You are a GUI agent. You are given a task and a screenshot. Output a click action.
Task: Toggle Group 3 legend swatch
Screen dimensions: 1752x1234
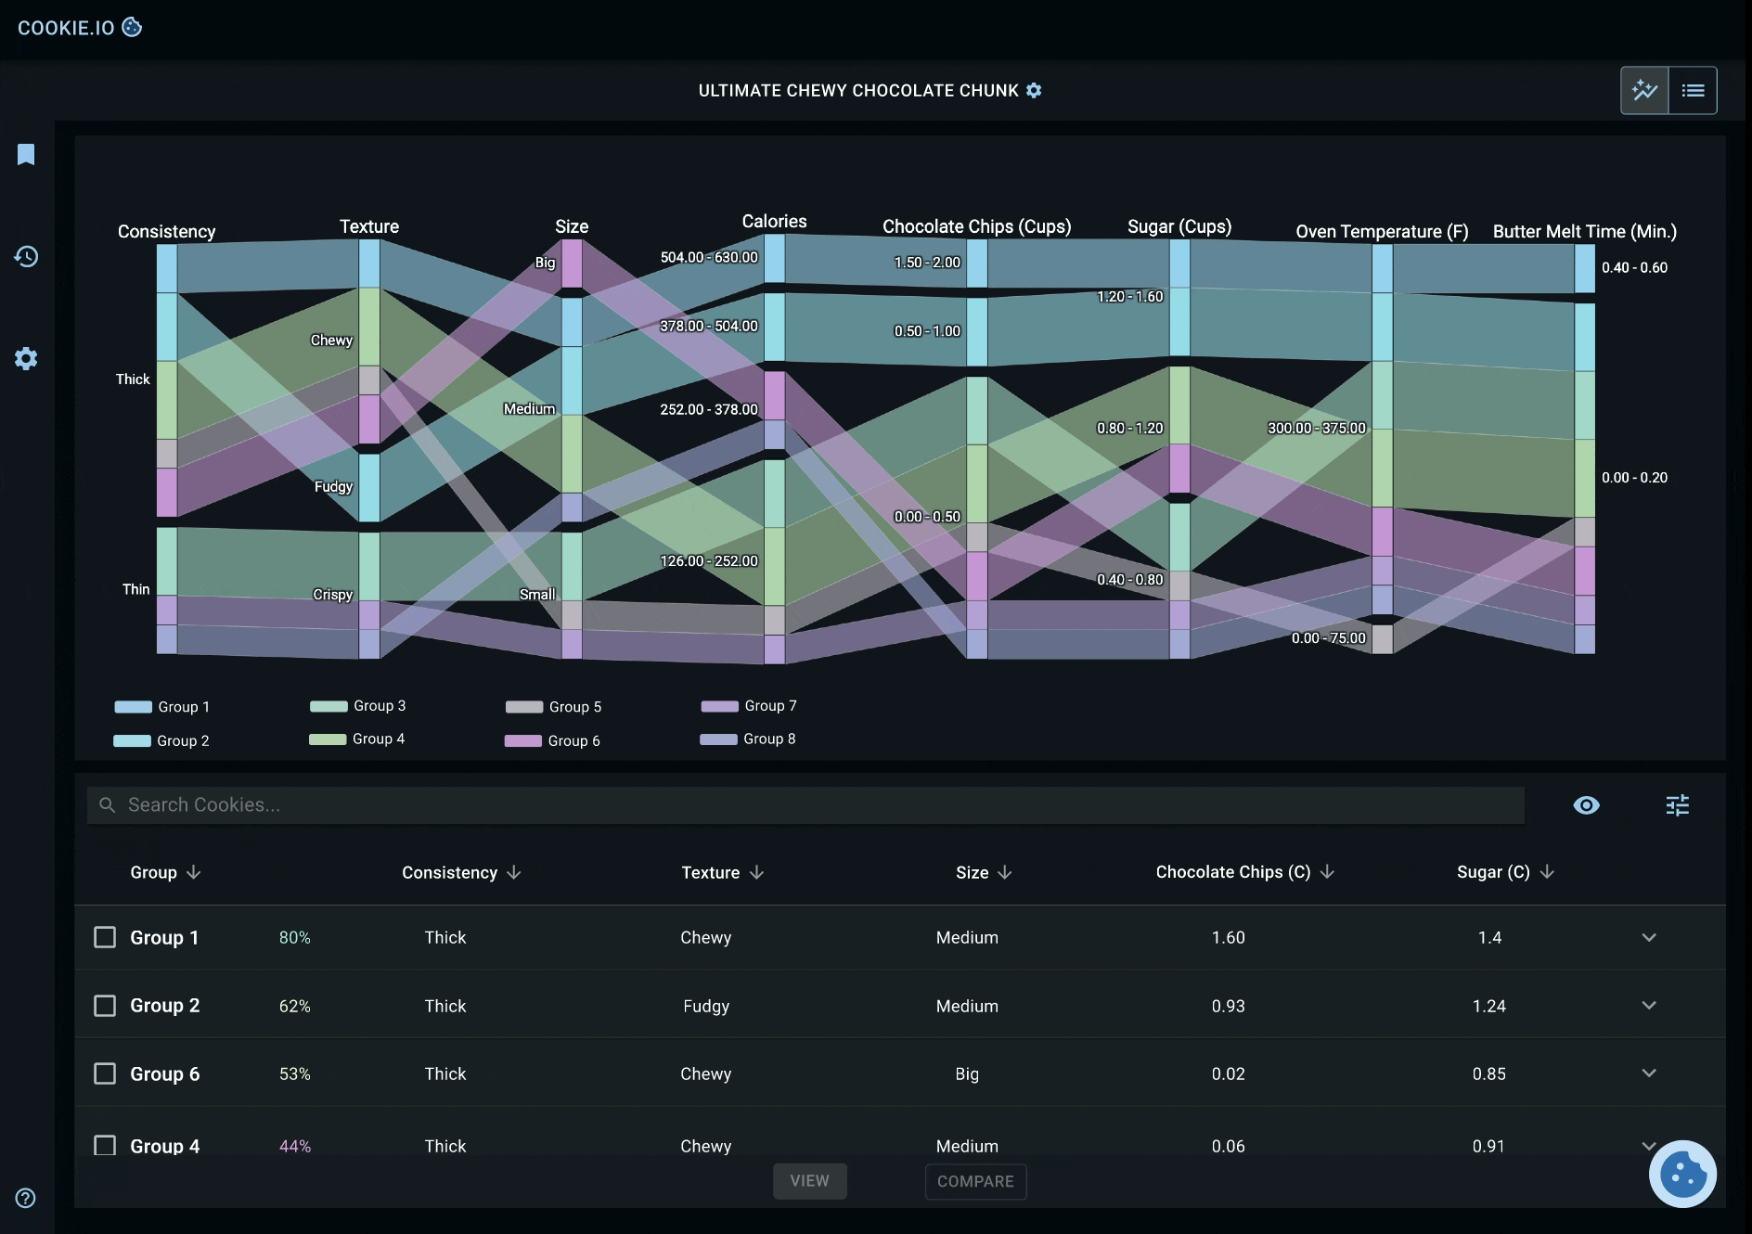[x=328, y=706]
